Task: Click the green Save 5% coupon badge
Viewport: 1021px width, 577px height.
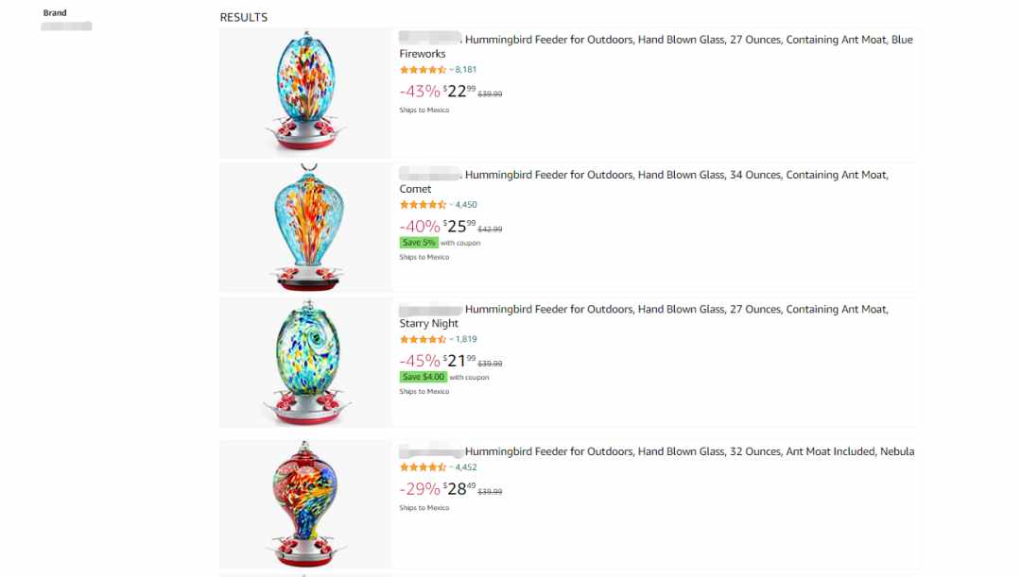Action: tap(419, 243)
